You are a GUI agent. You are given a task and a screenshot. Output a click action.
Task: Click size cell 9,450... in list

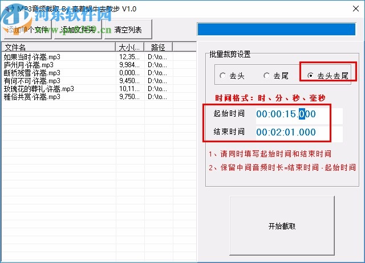pos(129,81)
